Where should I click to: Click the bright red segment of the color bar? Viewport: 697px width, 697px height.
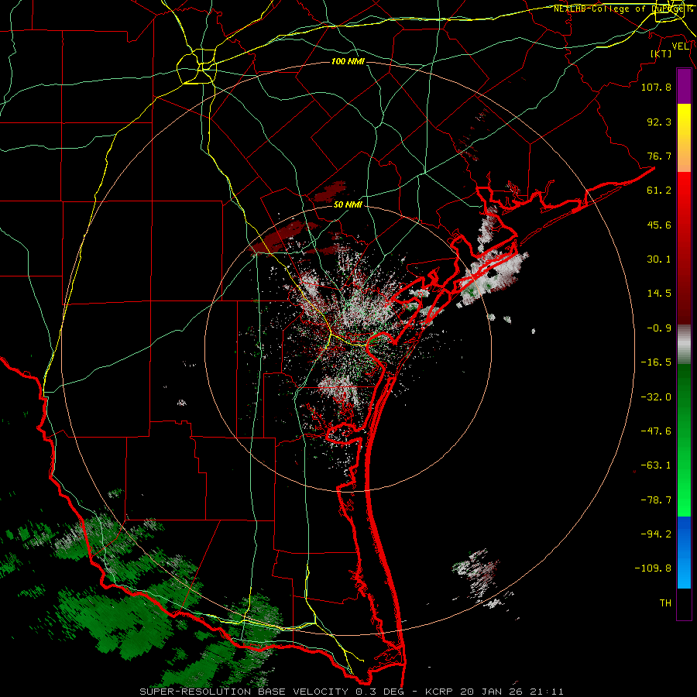point(684,190)
